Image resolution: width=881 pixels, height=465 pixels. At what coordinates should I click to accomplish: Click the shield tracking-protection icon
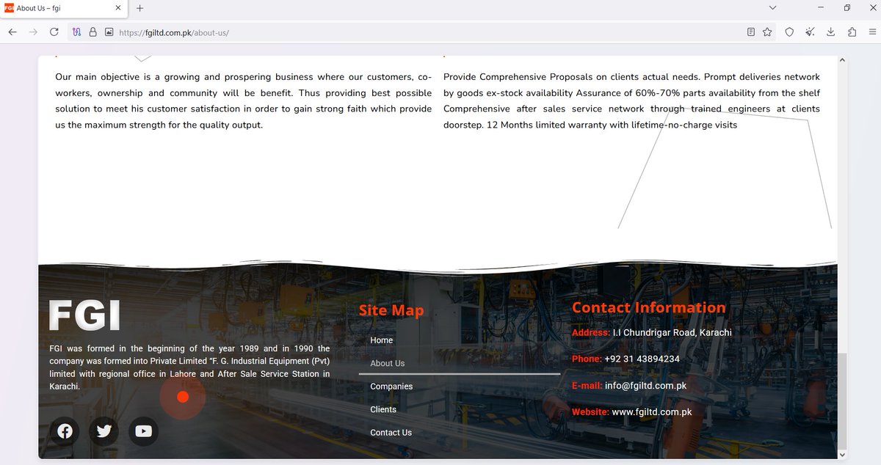[x=789, y=32]
